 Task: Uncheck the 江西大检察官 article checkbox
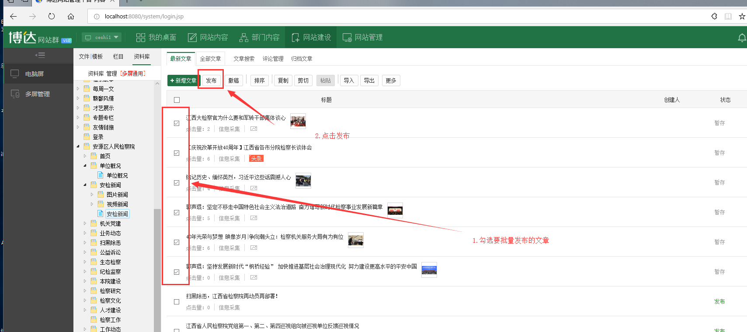pos(177,123)
